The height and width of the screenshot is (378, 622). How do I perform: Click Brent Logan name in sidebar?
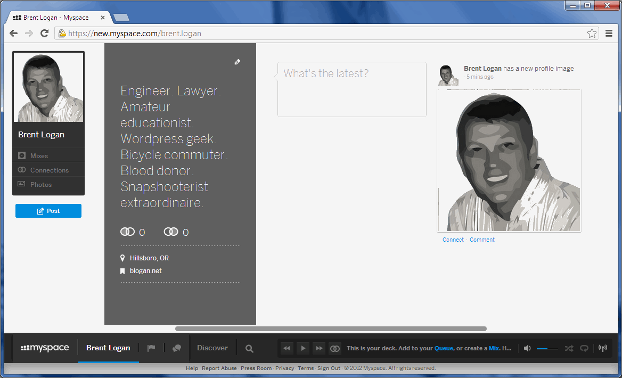(x=41, y=135)
